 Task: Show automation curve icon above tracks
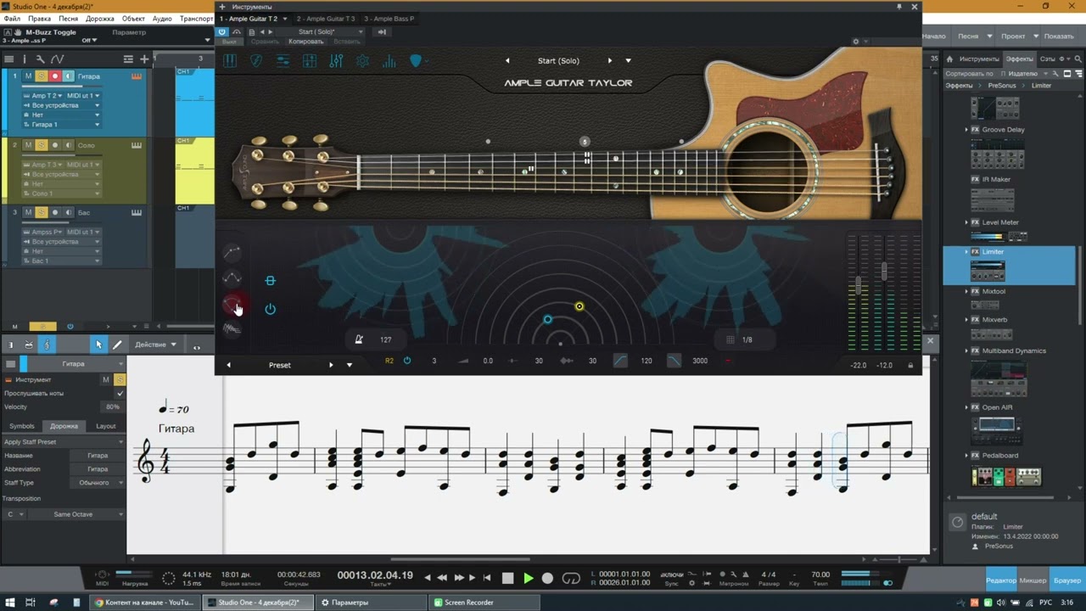click(57, 59)
